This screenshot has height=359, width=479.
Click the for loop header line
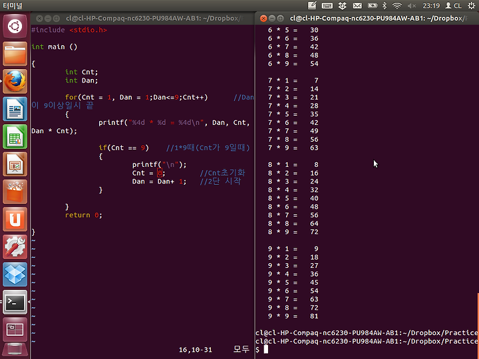coord(136,97)
